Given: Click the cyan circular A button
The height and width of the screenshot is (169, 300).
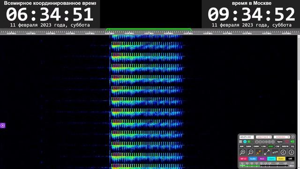Looking at the screenshot, I should point(245,142).
